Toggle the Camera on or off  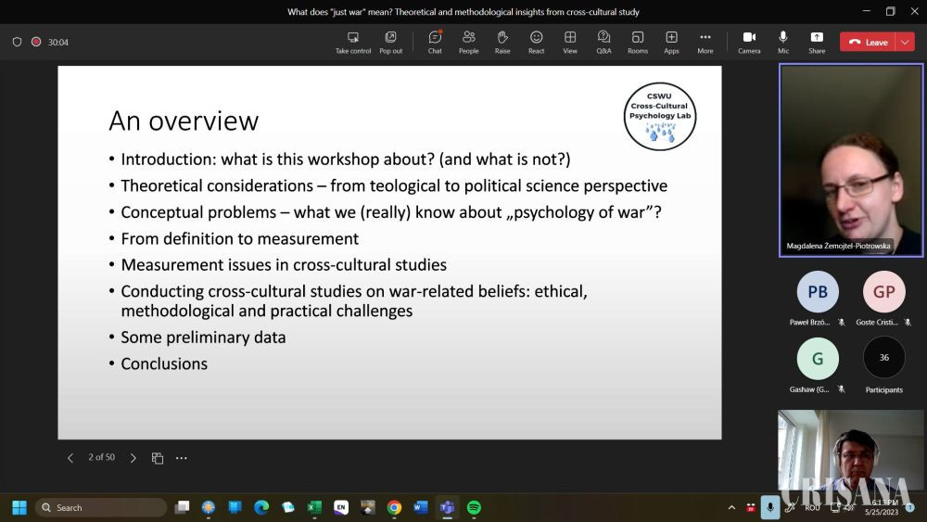point(749,42)
